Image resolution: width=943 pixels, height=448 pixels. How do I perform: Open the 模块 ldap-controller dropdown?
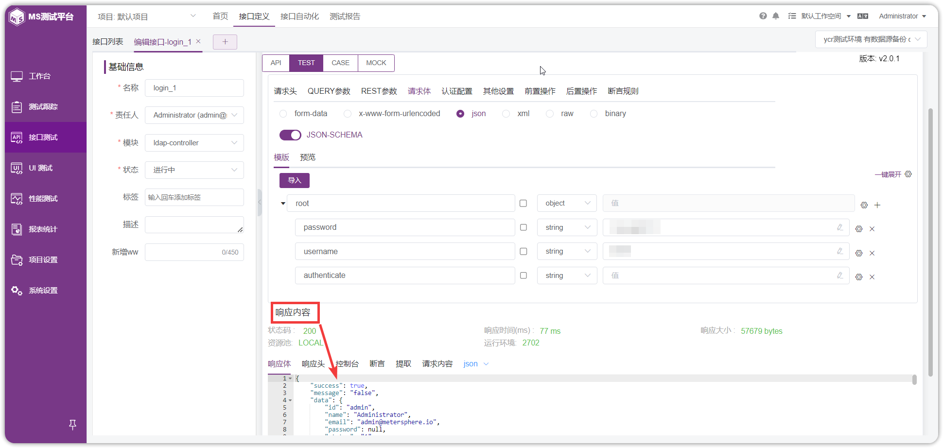pyautogui.click(x=194, y=143)
